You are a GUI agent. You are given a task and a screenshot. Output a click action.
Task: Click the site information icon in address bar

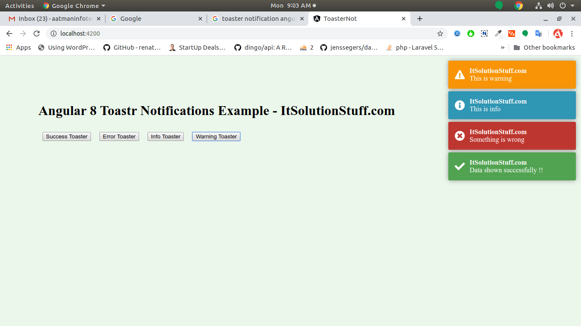54,34
